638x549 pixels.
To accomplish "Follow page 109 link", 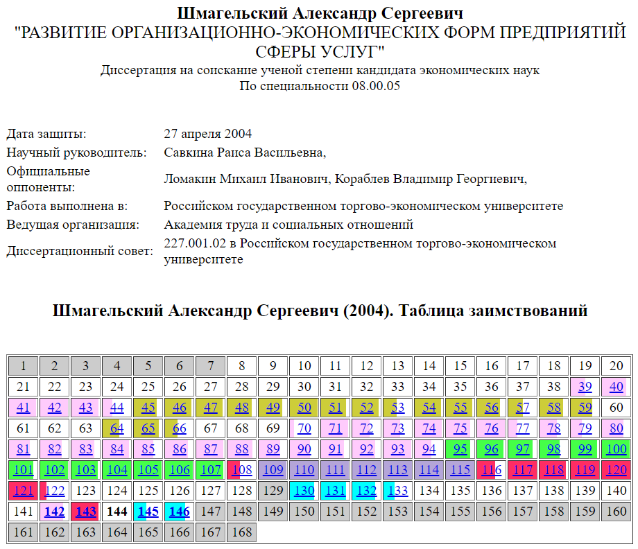I will [x=273, y=469].
